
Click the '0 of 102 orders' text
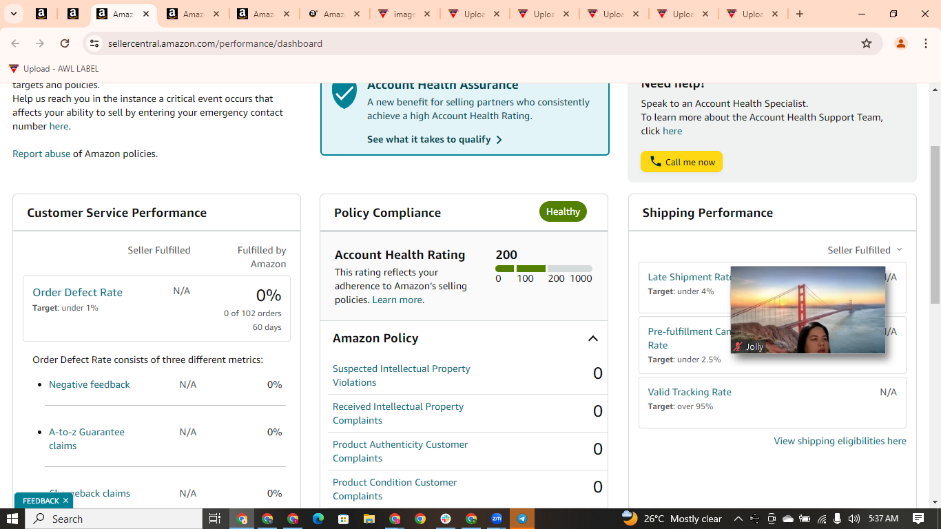pos(252,313)
